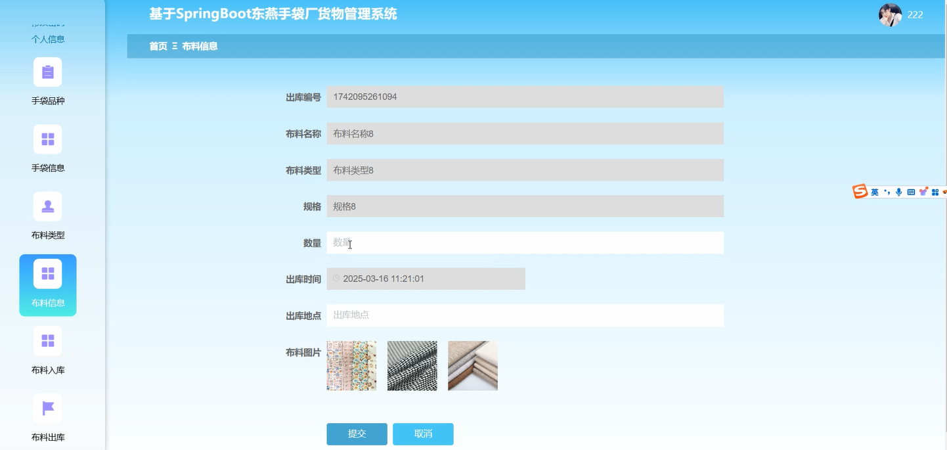Click the first floral fabric thumbnail
This screenshot has height=450, width=947.
pos(351,365)
